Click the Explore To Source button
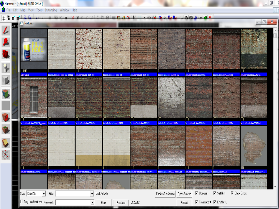 click(x=165, y=194)
